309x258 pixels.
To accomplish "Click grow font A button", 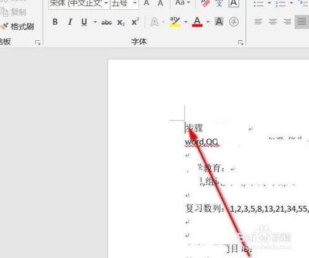I will (146, 3).
